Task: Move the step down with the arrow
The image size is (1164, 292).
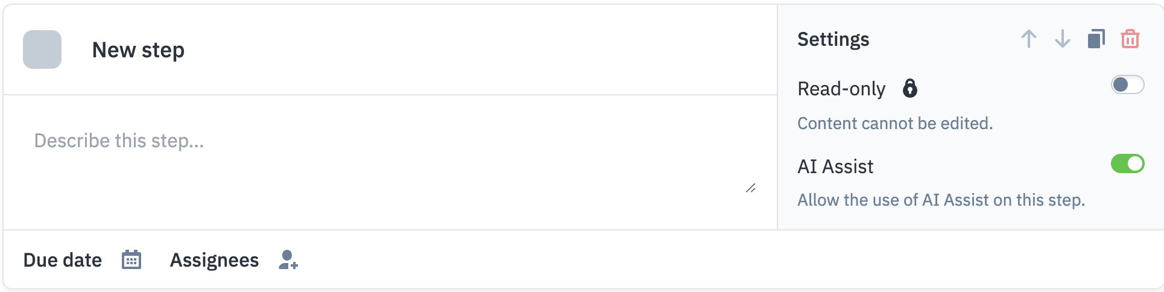Action: pyautogui.click(x=1063, y=39)
